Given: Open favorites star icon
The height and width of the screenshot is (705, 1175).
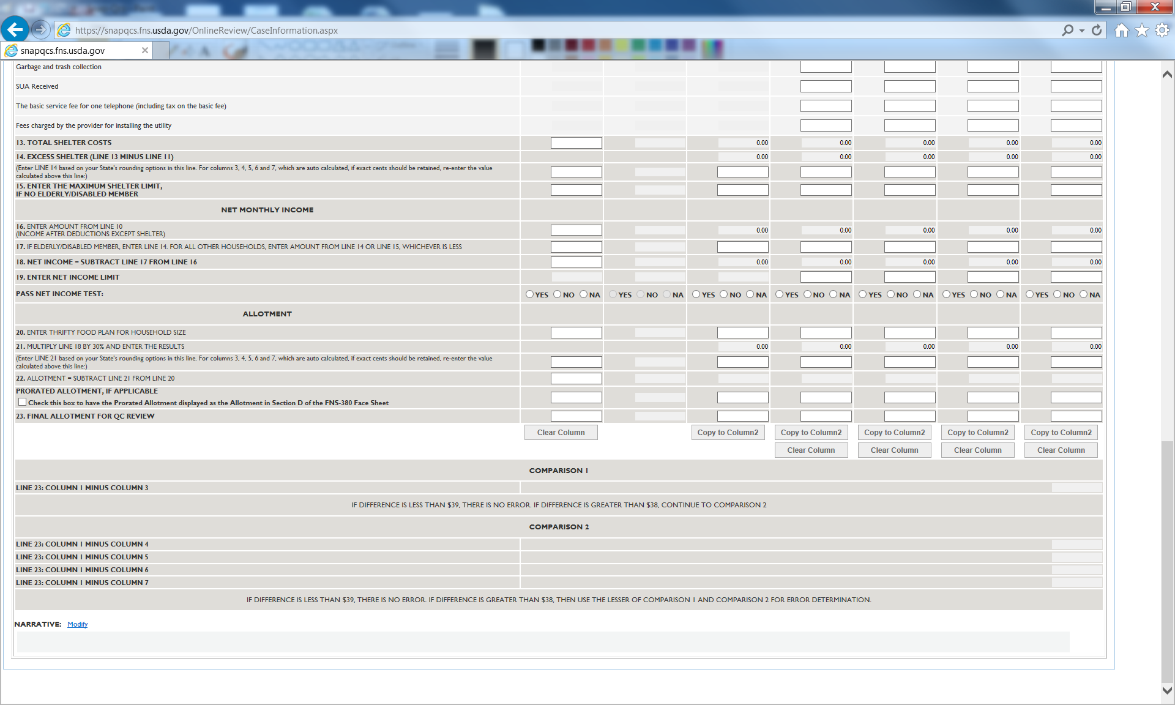Looking at the screenshot, I should [1141, 30].
